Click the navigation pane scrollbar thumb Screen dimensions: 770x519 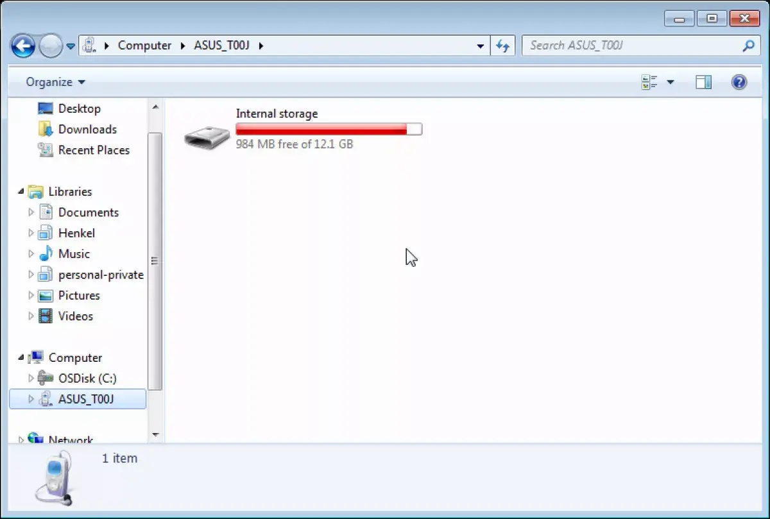[155, 261]
